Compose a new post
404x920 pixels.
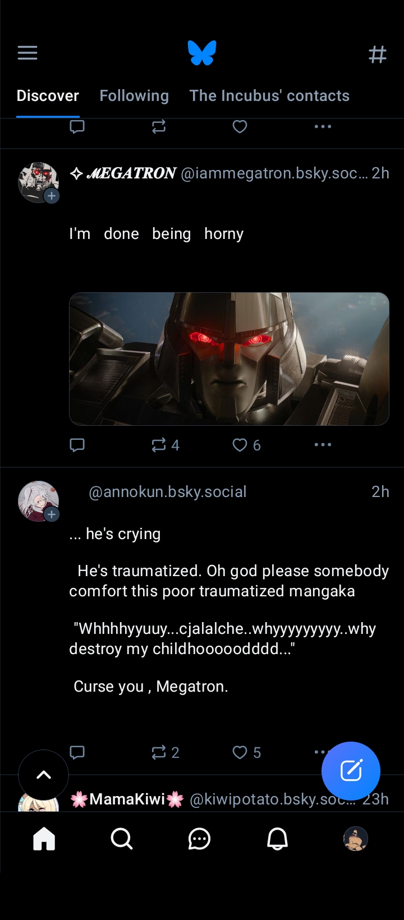click(x=351, y=771)
